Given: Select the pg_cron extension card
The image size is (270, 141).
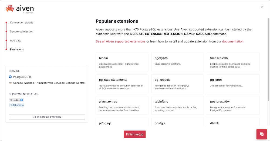Looking at the screenshot, I should (x=233, y=84).
